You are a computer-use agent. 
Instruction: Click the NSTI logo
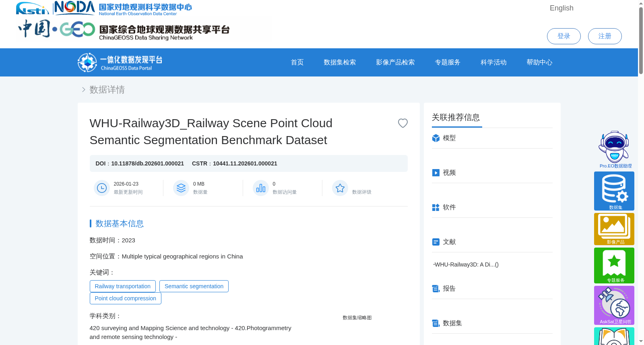click(33, 8)
